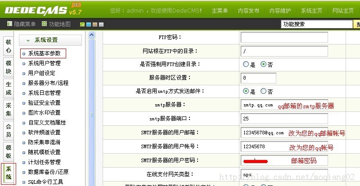The width and height of the screenshot is (360, 186).
Task: Select the blue skin color swatch
Action: [x=89, y=24]
